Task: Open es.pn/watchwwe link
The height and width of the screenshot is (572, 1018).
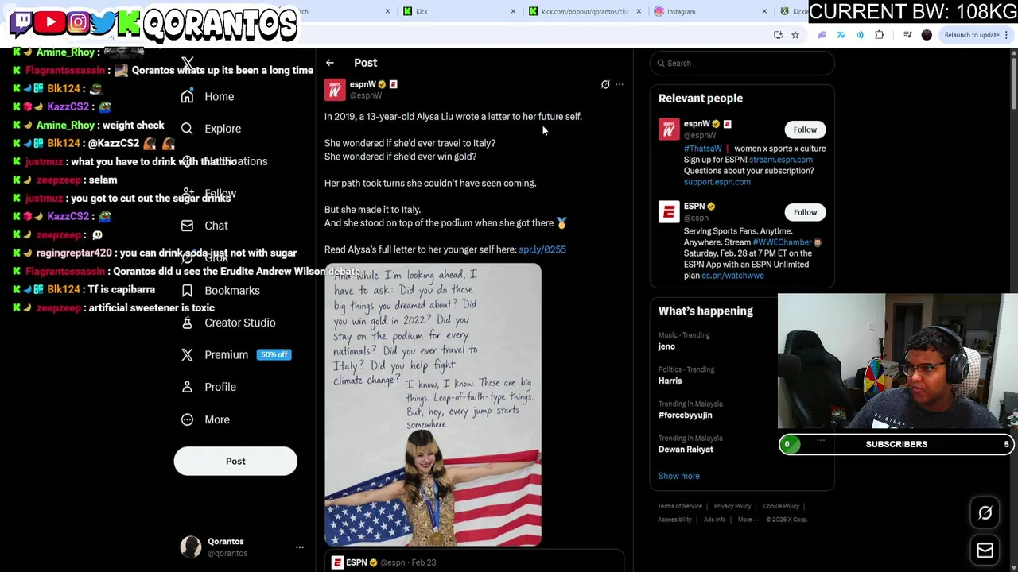Action: point(732,276)
